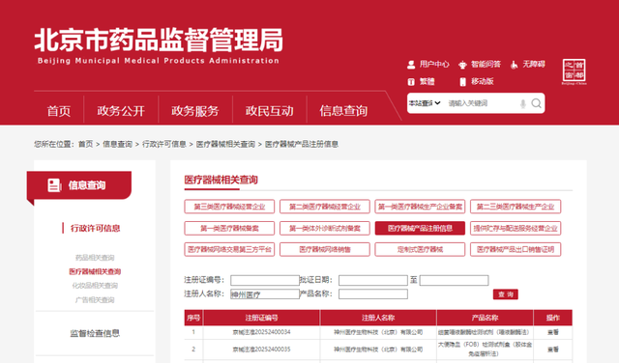Open 医疗器械相关查询 sidebar link
The height and width of the screenshot is (363, 619).
pos(95,271)
